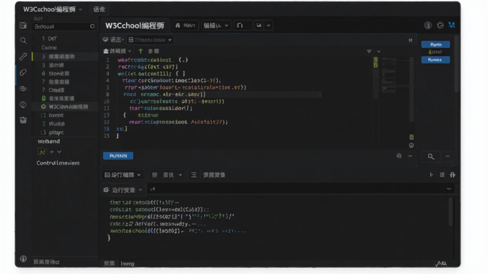Viewport: 488px width, 274px height.
Task: Switch to the W3Cchool编程狮 editor tab
Action: point(135,26)
